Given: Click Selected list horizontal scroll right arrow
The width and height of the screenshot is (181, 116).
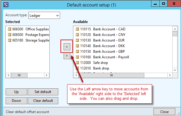Looking at the screenshot, I should coord(46,75).
